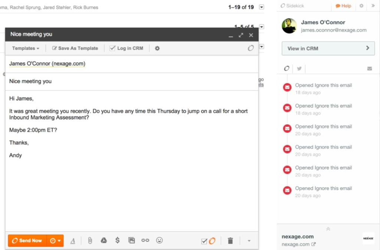Screen dimensions: 380x250
Task: Attach a file with the paperclip icon
Action: click(x=90, y=241)
